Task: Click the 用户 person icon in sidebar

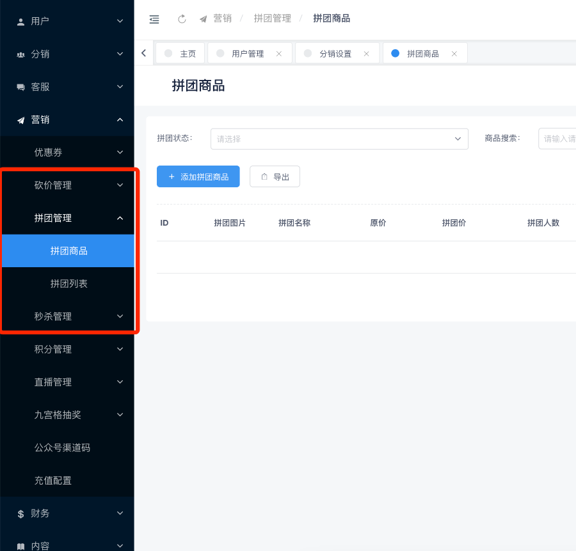Action: click(20, 21)
